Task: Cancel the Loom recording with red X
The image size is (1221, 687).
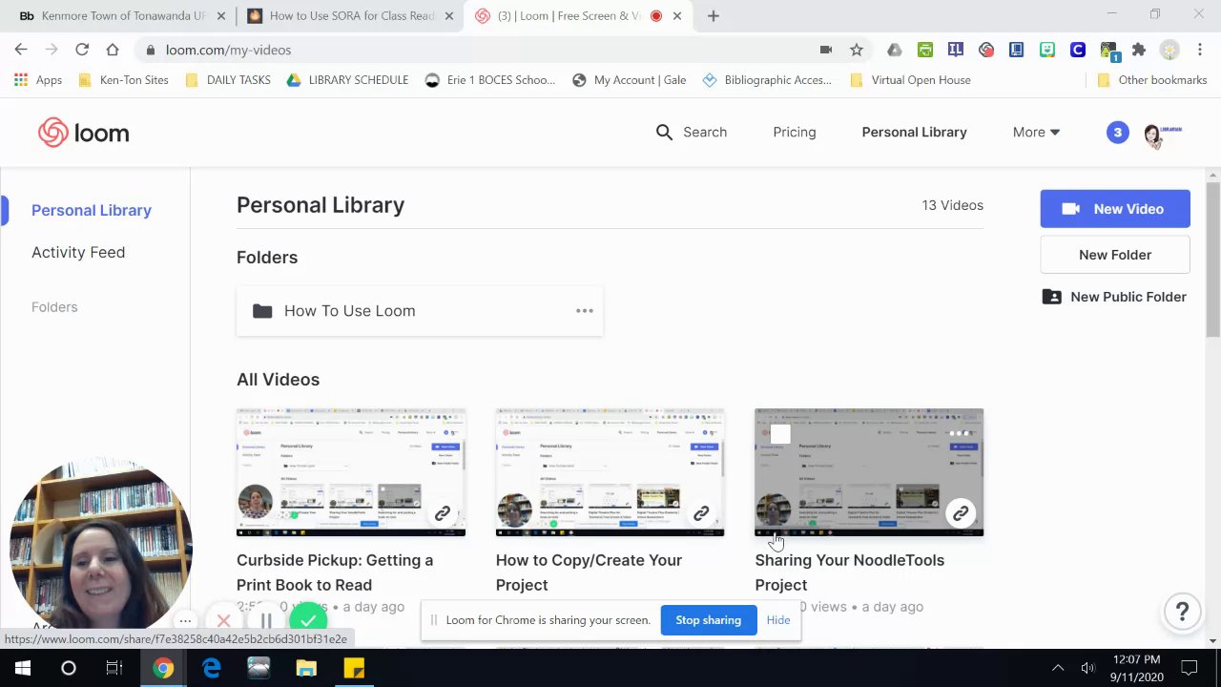Action: tap(224, 621)
